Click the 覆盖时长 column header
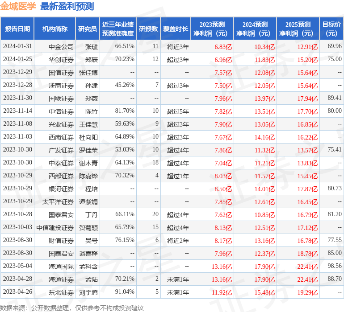344x312 pixels. coord(176,29)
